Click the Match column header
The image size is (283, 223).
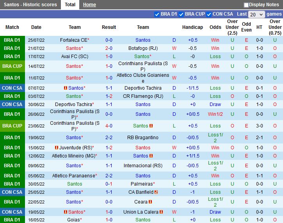point(12,27)
